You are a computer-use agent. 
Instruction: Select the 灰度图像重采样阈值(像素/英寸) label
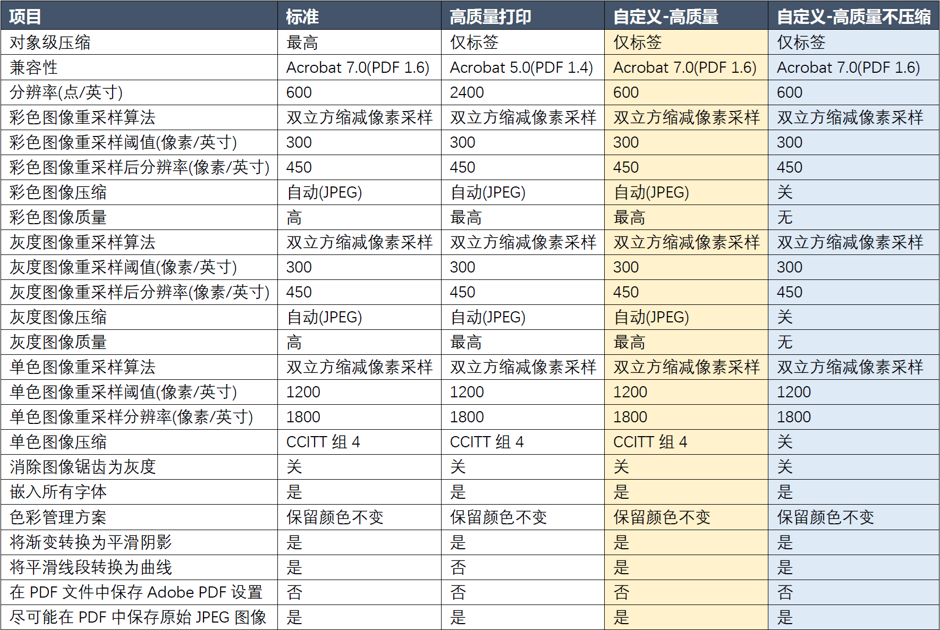pyautogui.click(x=123, y=267)
